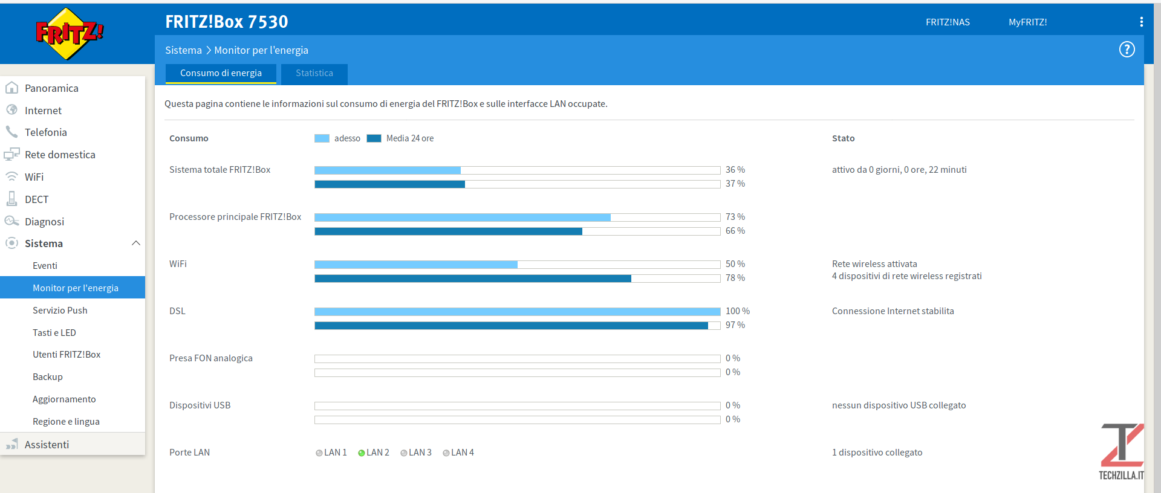This screenshot has width=1161, height=493.
Task: Click the Rete domestica network icon
Action: click(x=11, y=155)
